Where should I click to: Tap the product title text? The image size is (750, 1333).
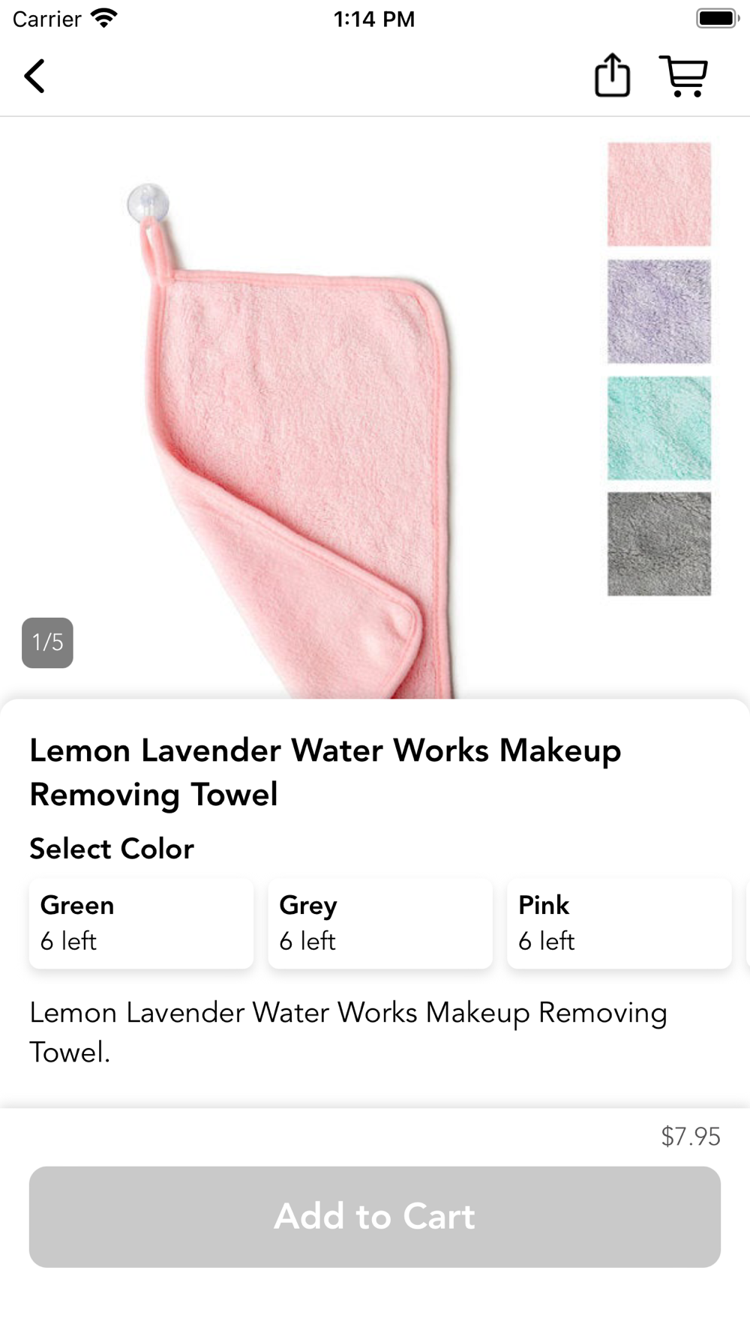point(325,772)
